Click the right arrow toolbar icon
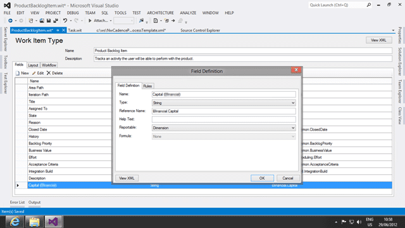405x228 pixels. tap(173, 21)
